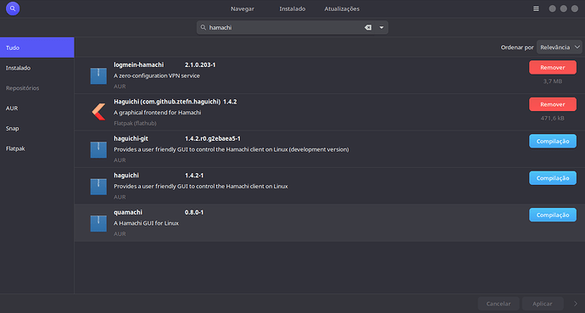
Task: Click the 'A zero-configuration VPN service' description
Action: [157, 75]
